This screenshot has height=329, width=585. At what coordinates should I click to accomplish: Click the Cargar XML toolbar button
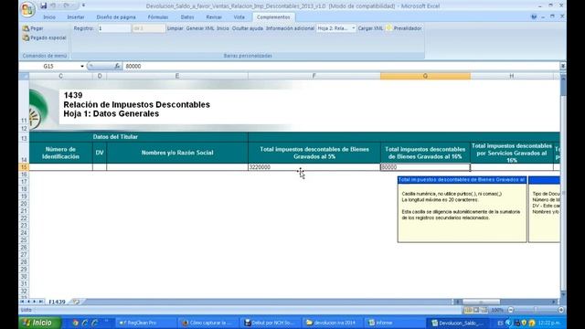pyautogui.click(x=370, y=28)
